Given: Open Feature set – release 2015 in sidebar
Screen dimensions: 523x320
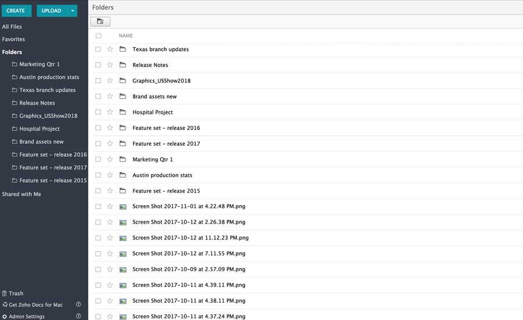Looking at the screenshot, I should 49,181.
